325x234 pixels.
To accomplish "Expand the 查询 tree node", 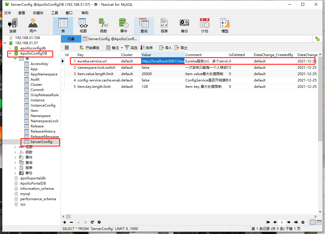I will (15, 163).
